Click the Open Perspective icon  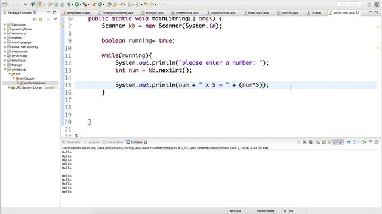369,4
